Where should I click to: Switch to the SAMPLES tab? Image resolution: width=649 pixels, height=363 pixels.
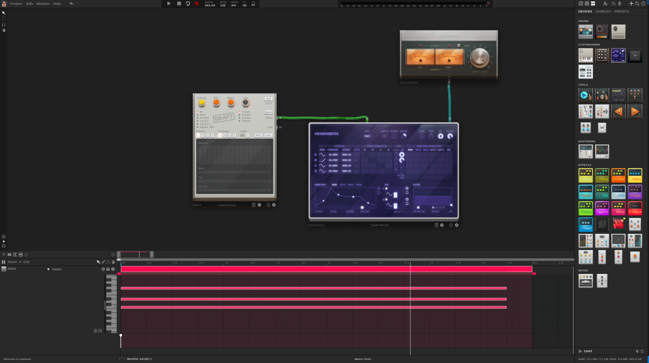pyautogui.click(x=603, y=11)
